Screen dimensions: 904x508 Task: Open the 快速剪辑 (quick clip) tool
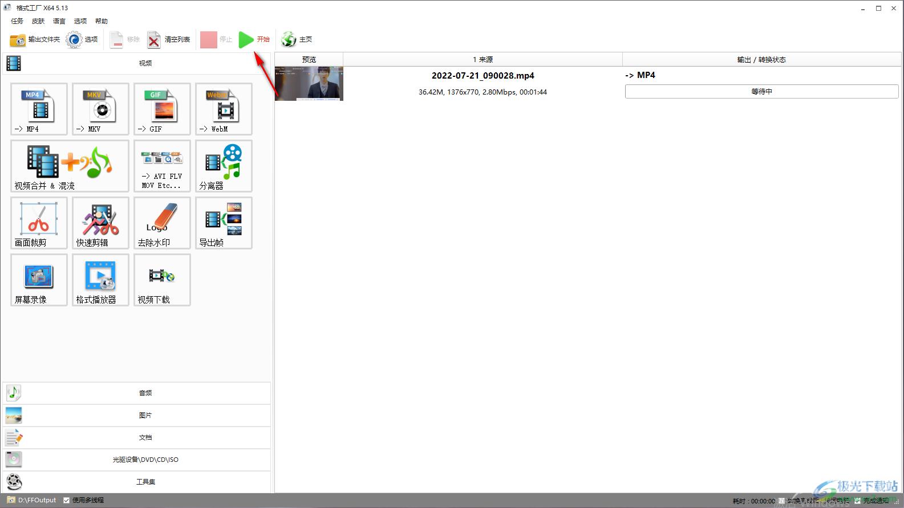coord(100,223)
